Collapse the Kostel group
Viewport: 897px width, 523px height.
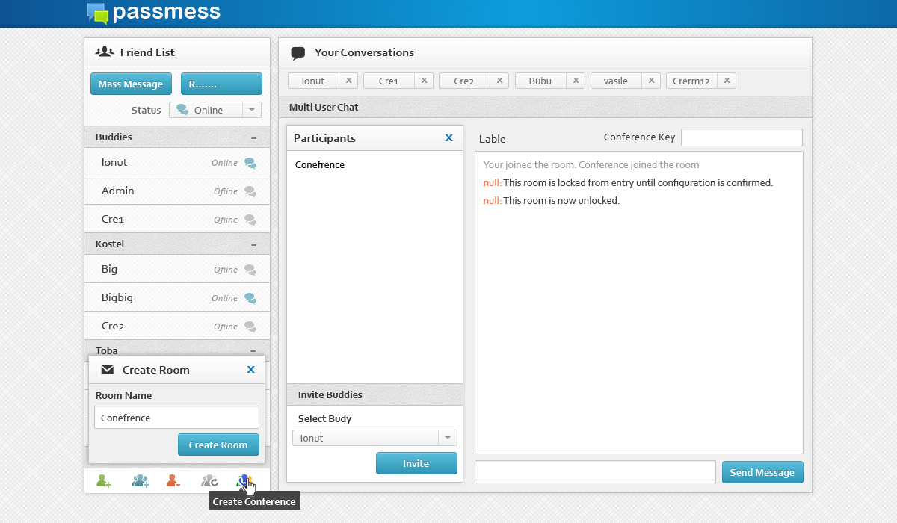[x=253, y=245]
